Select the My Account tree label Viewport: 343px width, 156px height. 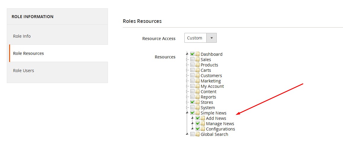point(212,86)
